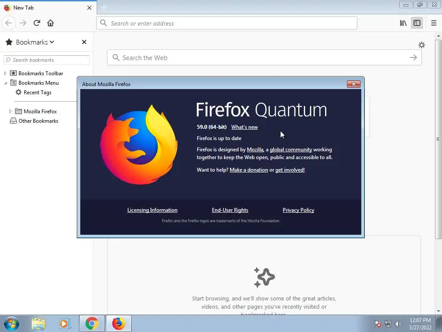Select Recent Tags item
Image resolution: width=442 pixels, height=332 pixels.
37,93
